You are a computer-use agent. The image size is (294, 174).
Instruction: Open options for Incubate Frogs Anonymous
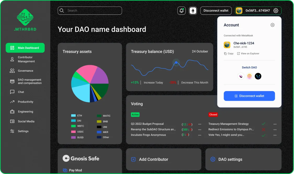coord(200,135)
